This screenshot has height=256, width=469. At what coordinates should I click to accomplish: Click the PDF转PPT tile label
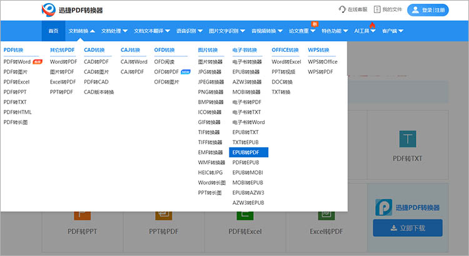[x=83, y=231]
